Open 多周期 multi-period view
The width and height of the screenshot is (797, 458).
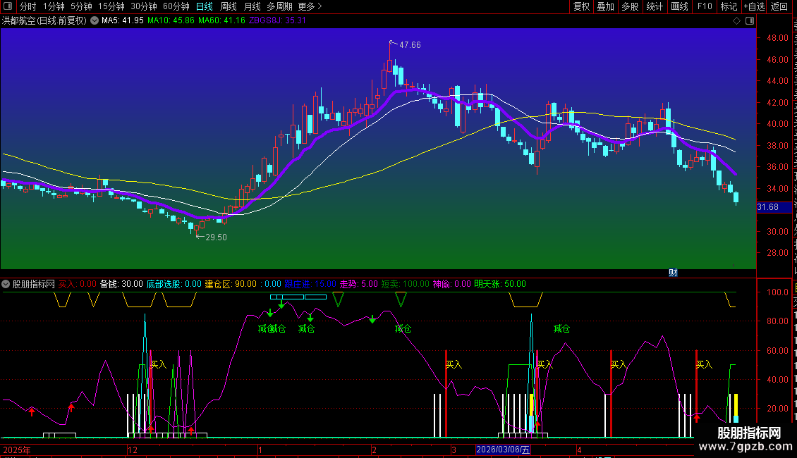point(279,6)
